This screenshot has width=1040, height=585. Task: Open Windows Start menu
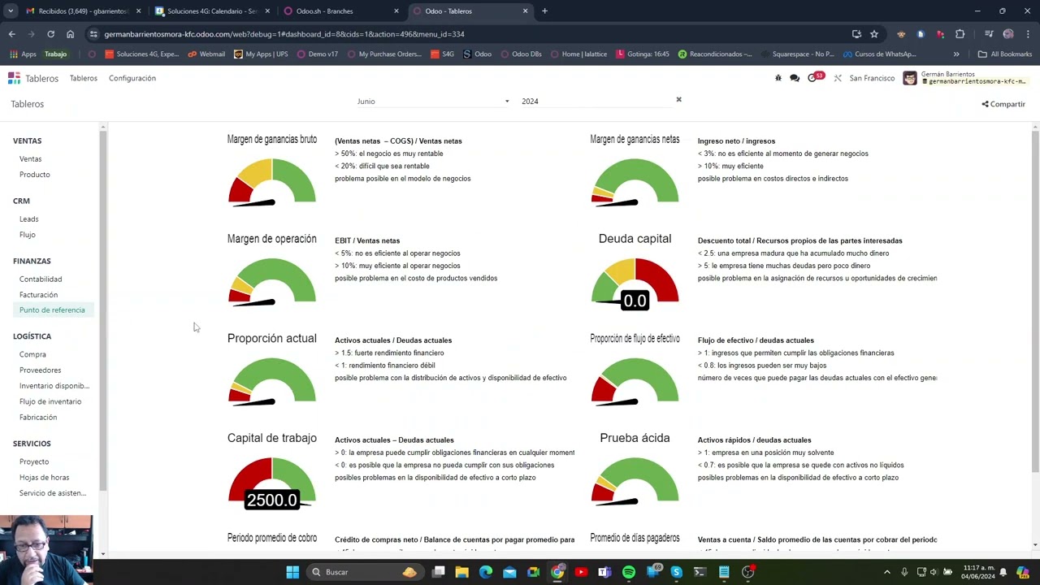[x=292, y=572]
